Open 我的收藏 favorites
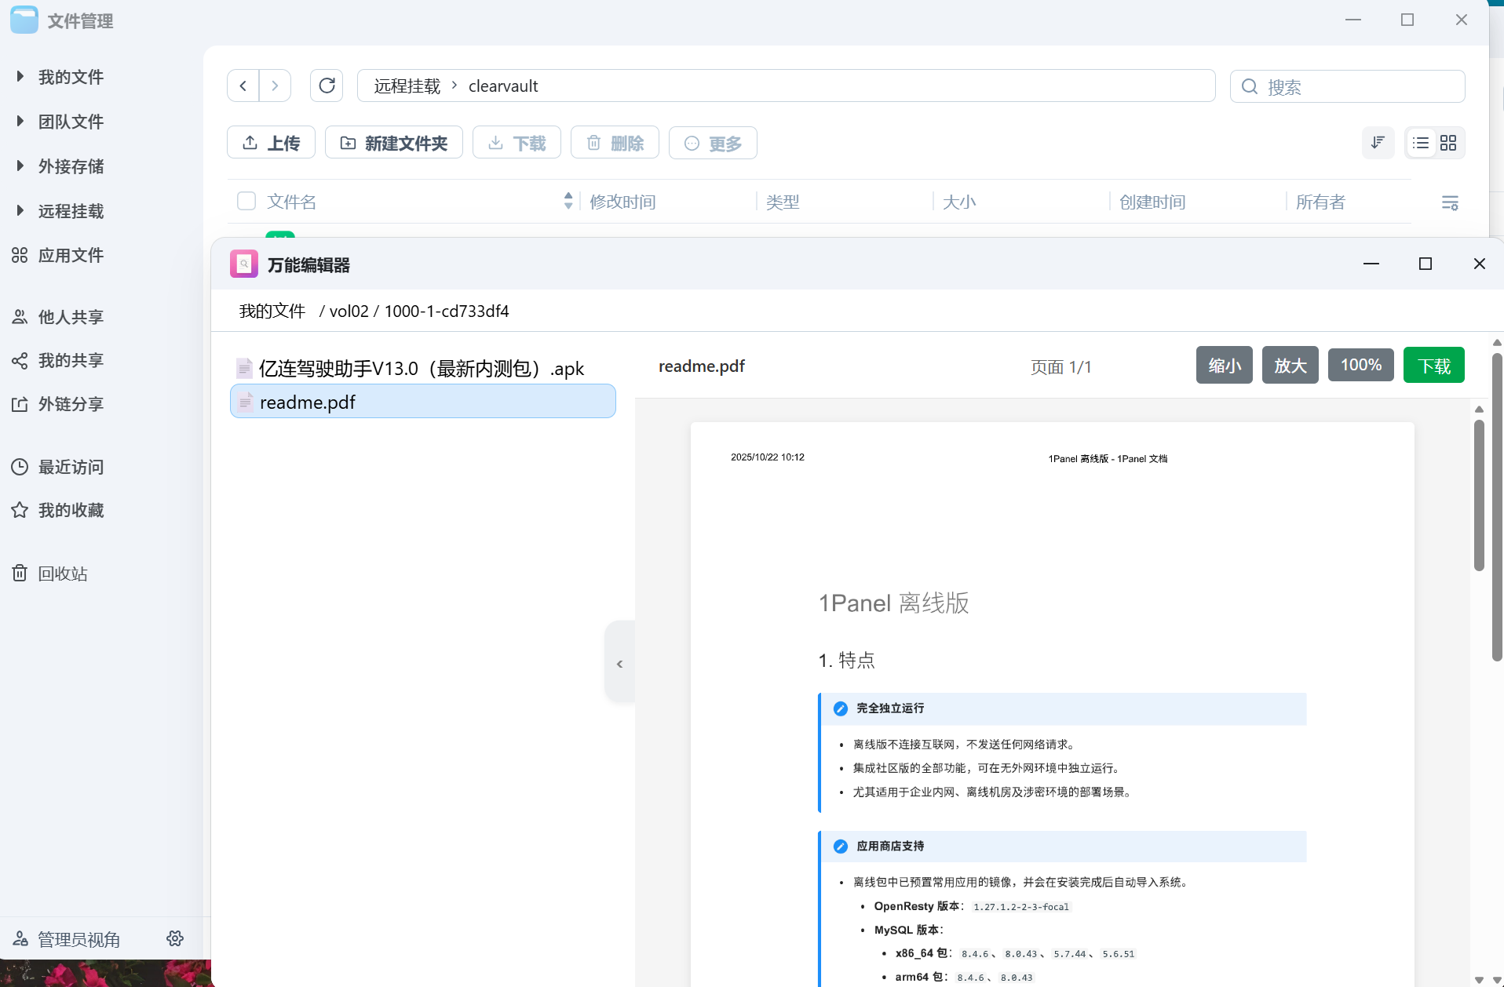1504x987 pixels. coord(71,510)
